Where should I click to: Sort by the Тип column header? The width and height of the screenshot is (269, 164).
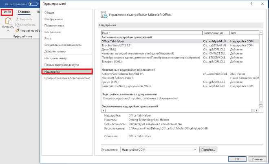point(244,33)
